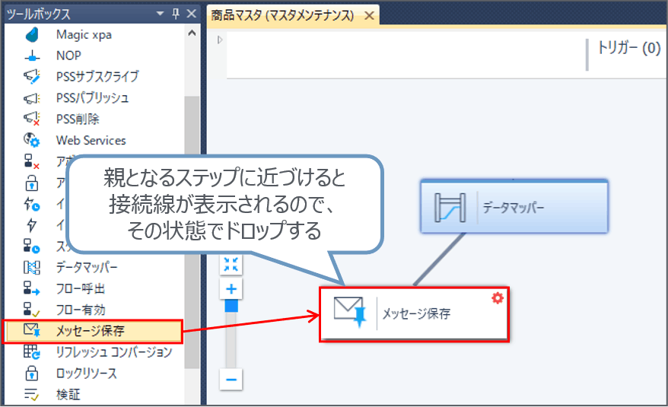Click the Web Services gear icon
The width and height of the screenshot is (668, 407).
click(x=32, y=140)
